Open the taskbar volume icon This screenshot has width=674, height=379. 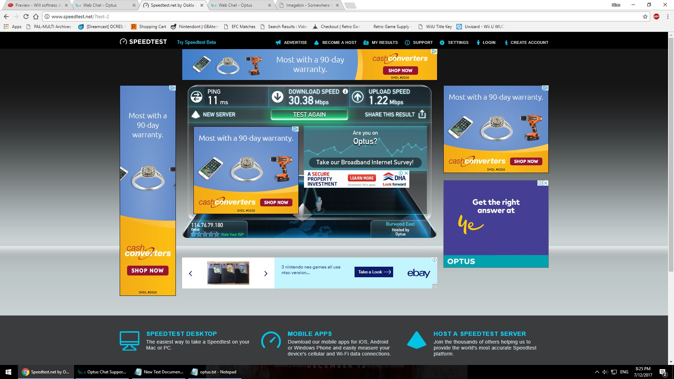pyautogui.click(x=605, y=372)
